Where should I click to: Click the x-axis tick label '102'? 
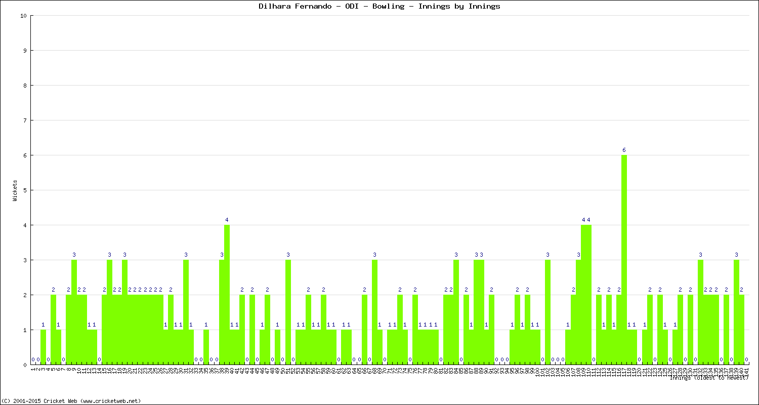(547, 371)
